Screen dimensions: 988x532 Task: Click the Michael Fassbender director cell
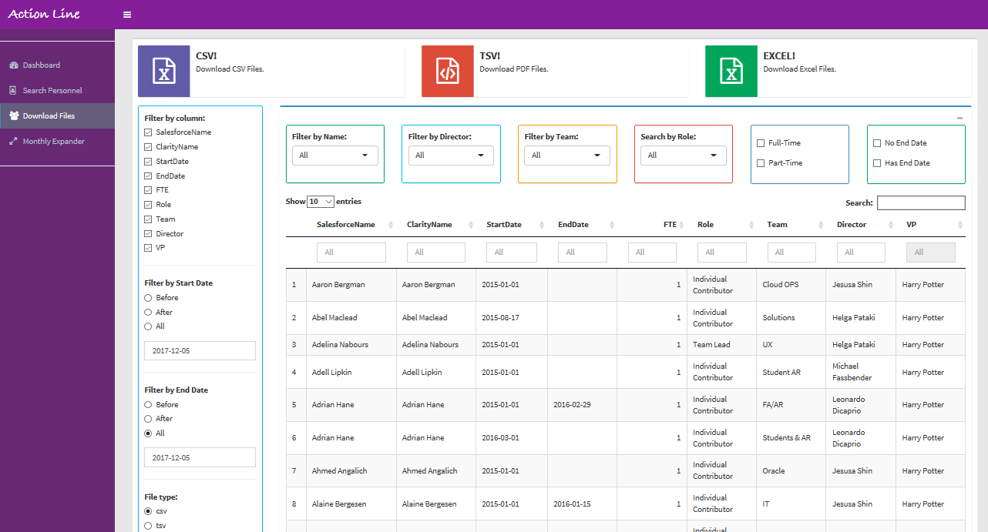861,373
